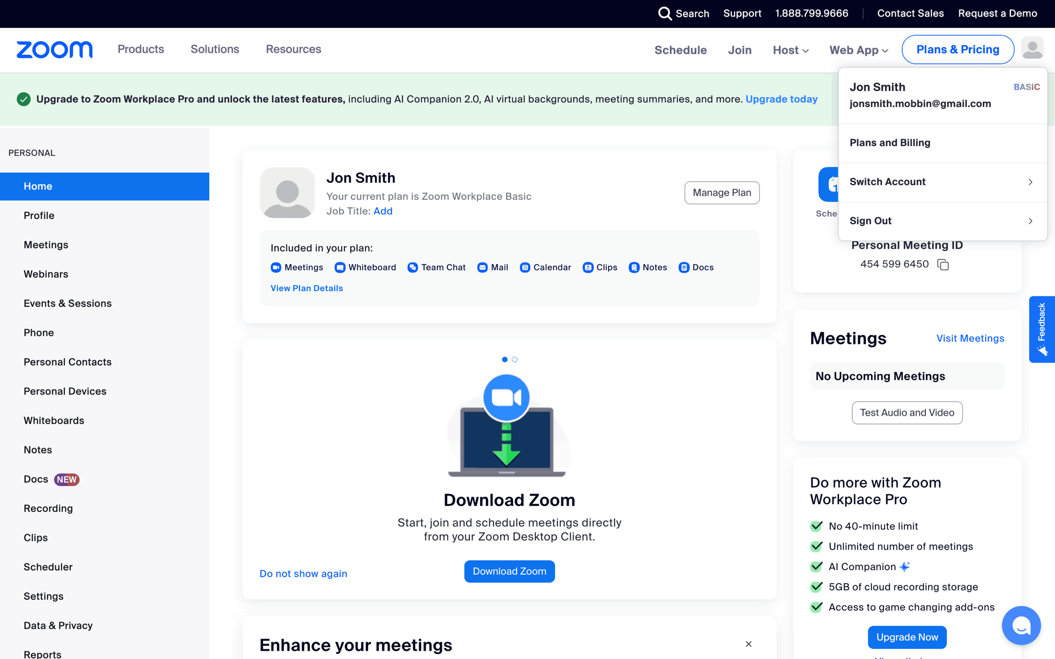Screen dimensions: 1055x659
Task: Close the Enhance your meetings card
Action: click(748, 644)
